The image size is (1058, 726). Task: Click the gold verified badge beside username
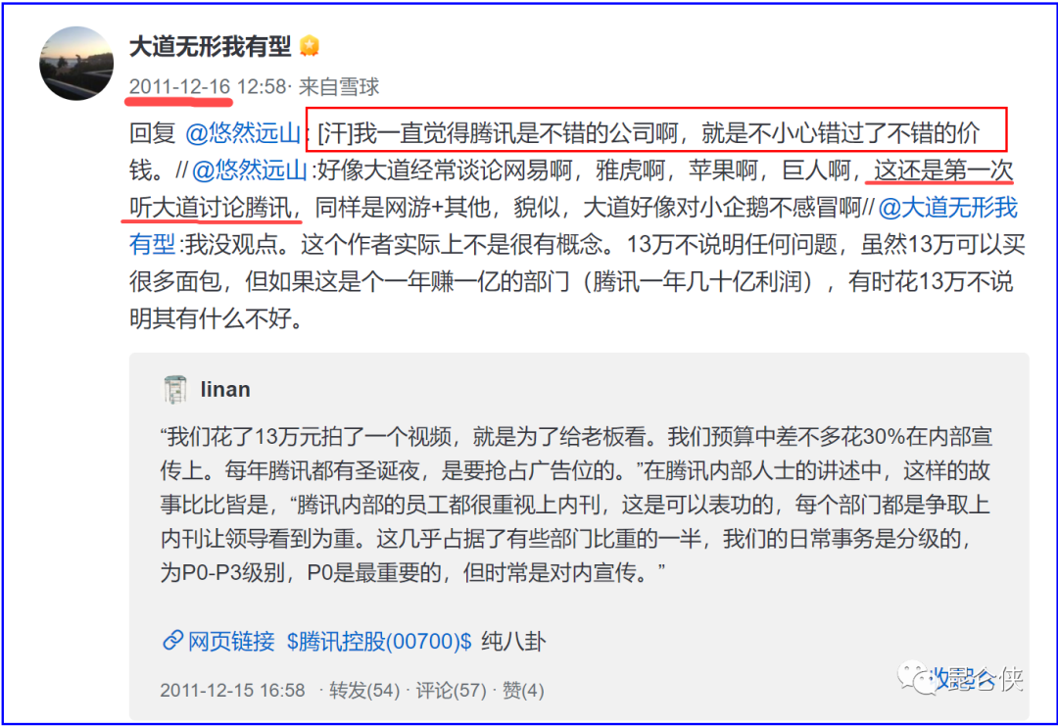click(x=310, y=46)
